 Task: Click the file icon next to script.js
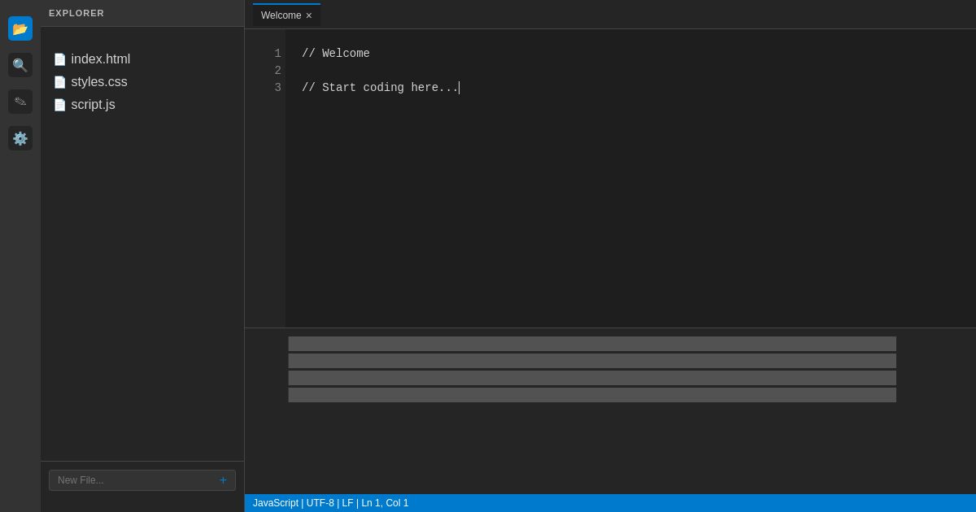point(60,105)
